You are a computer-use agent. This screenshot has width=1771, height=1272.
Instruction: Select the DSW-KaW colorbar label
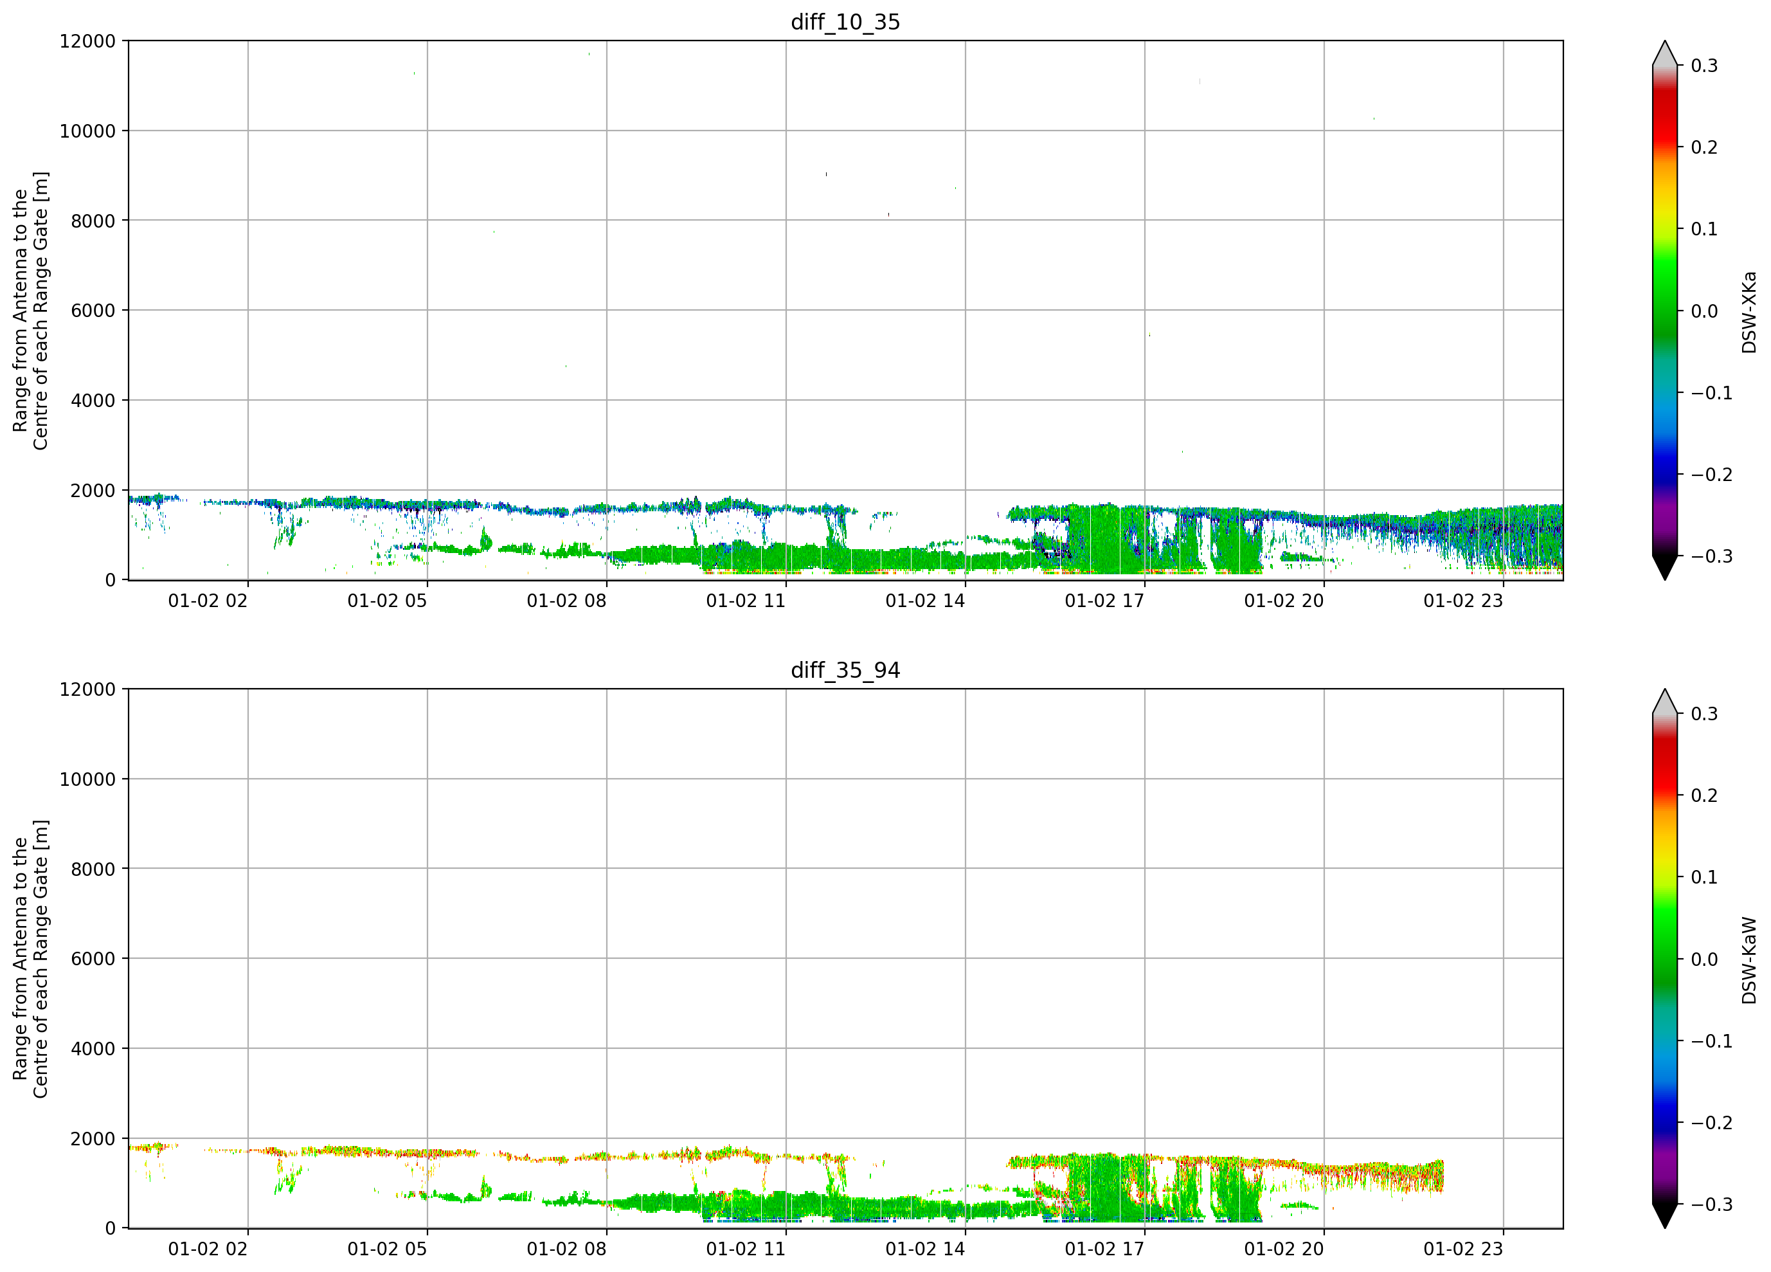pyautogui.click(x=1749, y=960)
